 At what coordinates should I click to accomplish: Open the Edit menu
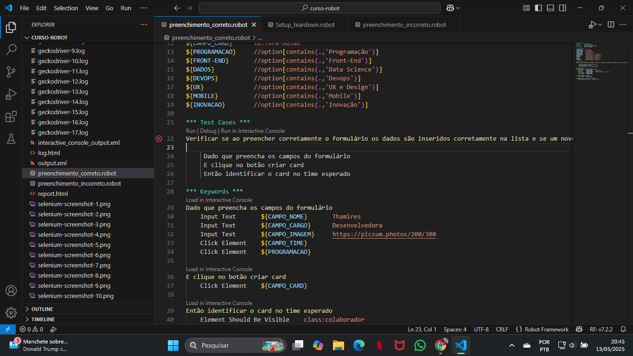(41, 8)
